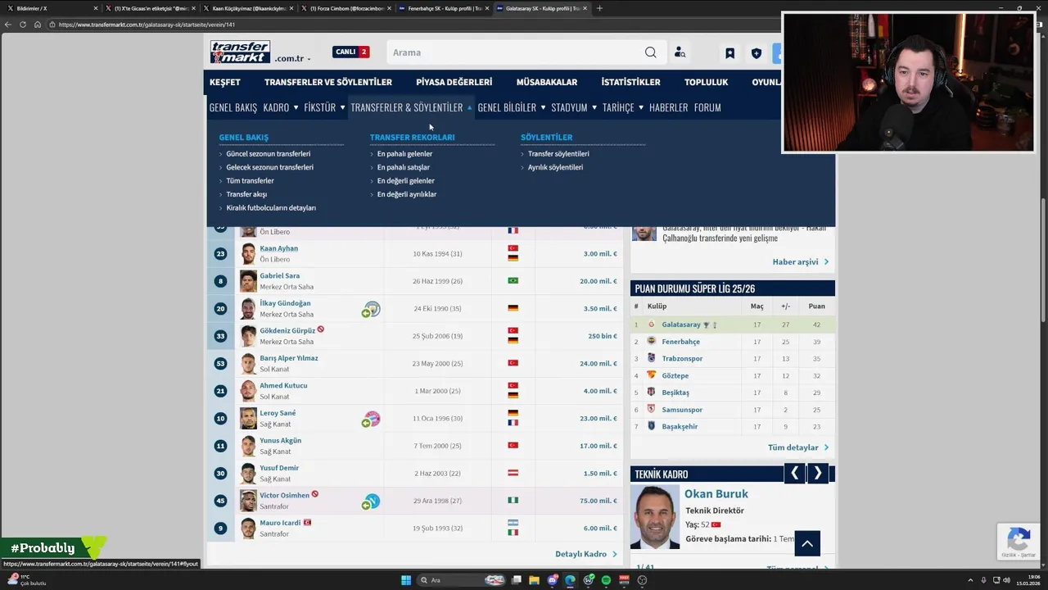Open the Haber arşivi link
Viewport: 1048px width, 590px height.
[x=800, y=262]
